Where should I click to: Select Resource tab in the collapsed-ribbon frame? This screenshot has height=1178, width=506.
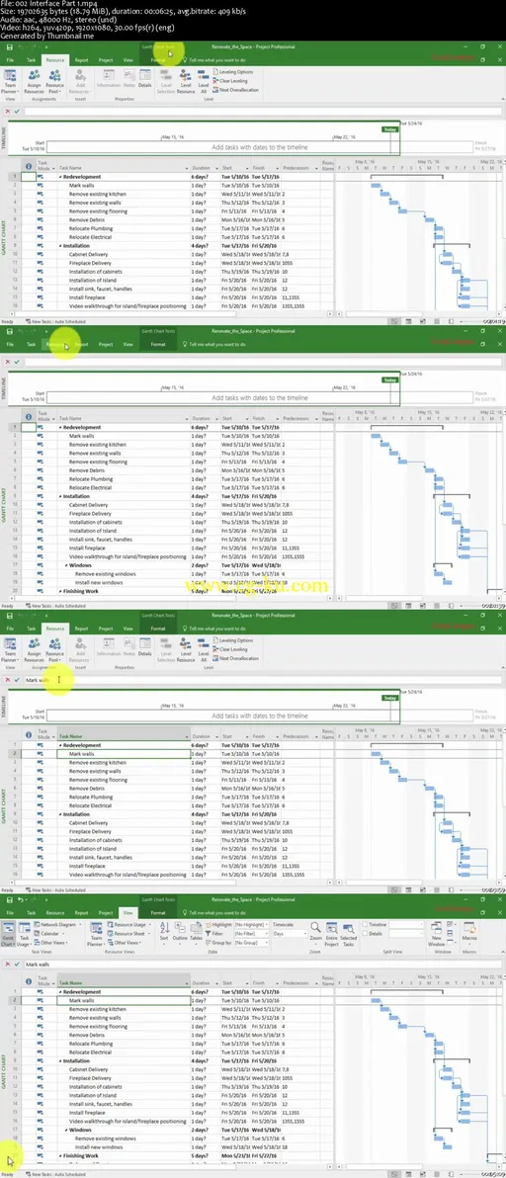(54, 344)
